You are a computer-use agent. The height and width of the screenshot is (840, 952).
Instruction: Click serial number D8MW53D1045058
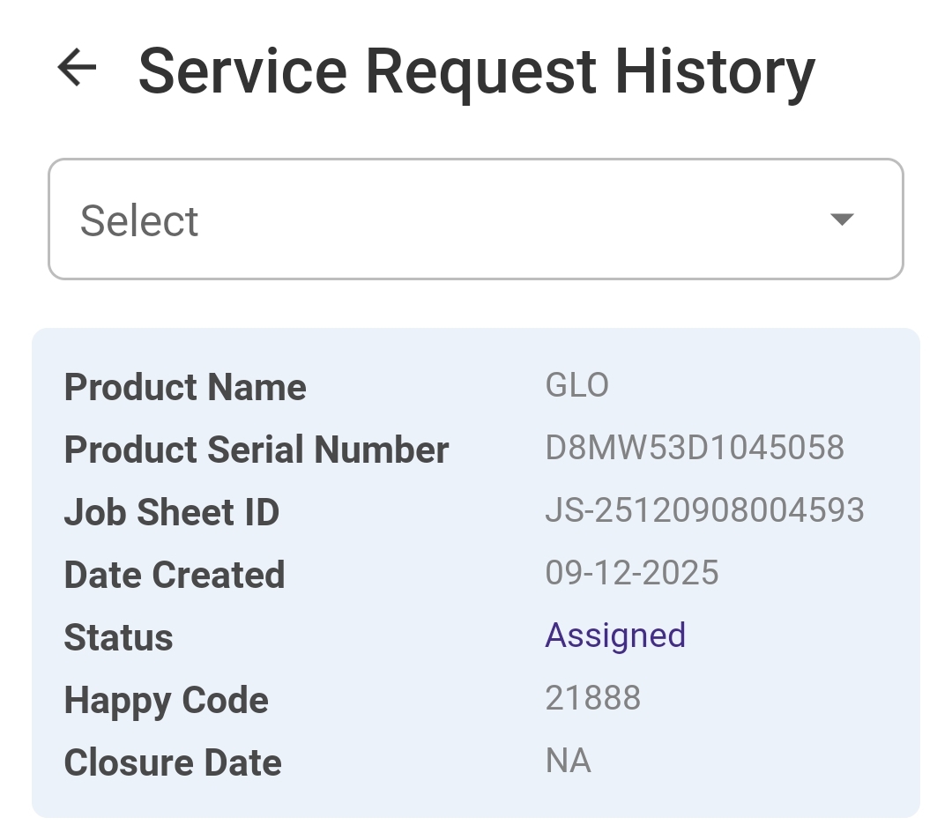(695, 448)
